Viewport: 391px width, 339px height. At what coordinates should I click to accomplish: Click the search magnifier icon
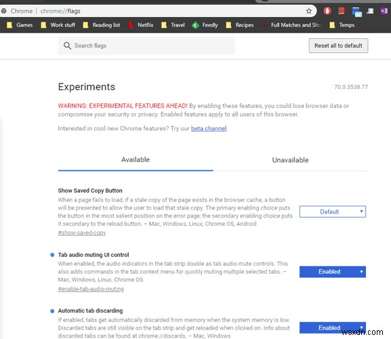(x=67, y=45)
